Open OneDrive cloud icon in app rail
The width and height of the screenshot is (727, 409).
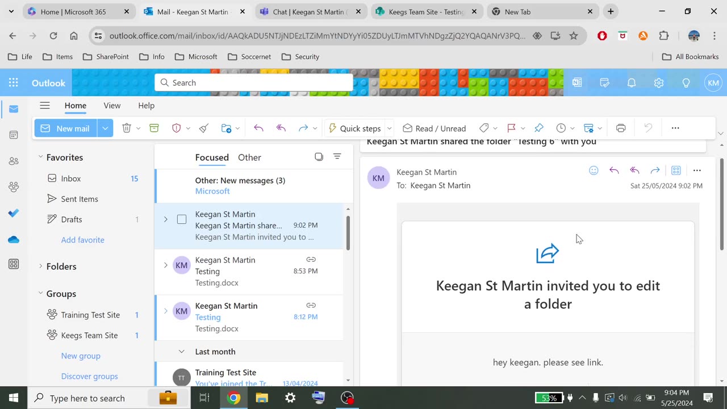click(14, 239)
